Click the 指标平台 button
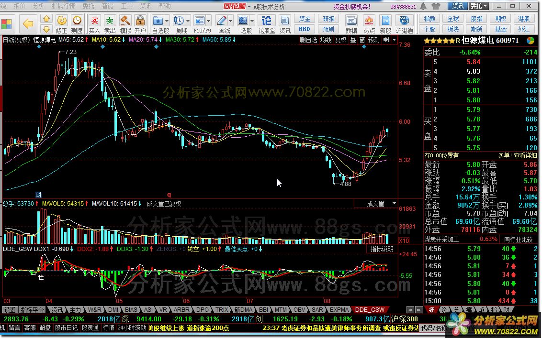This screenshot has height=339, width=542. (32, 310)
